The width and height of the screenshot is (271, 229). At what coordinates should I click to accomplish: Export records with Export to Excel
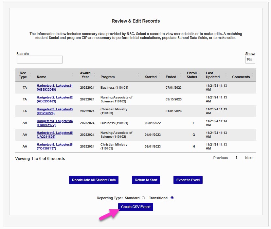click(188, 180)
